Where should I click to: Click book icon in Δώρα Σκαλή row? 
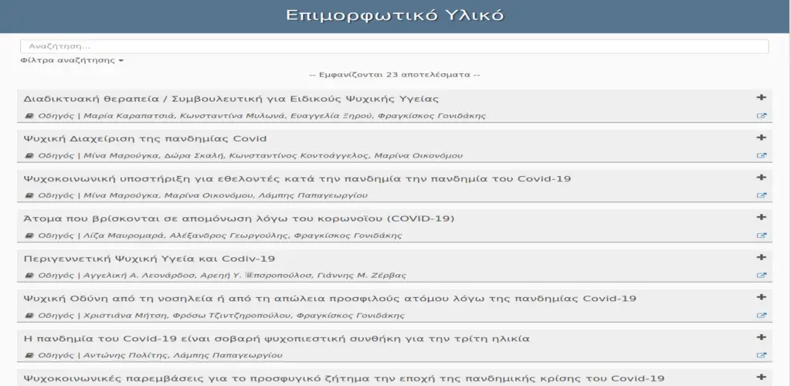(29, 156)
